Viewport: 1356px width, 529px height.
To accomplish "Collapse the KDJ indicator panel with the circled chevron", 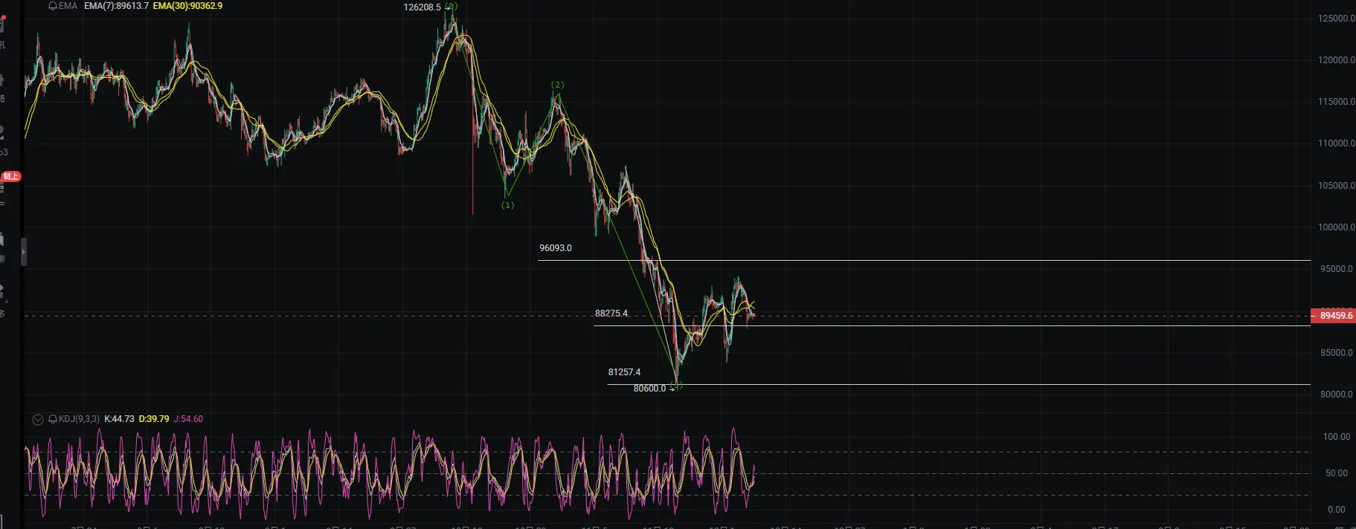I will point(38,420).
